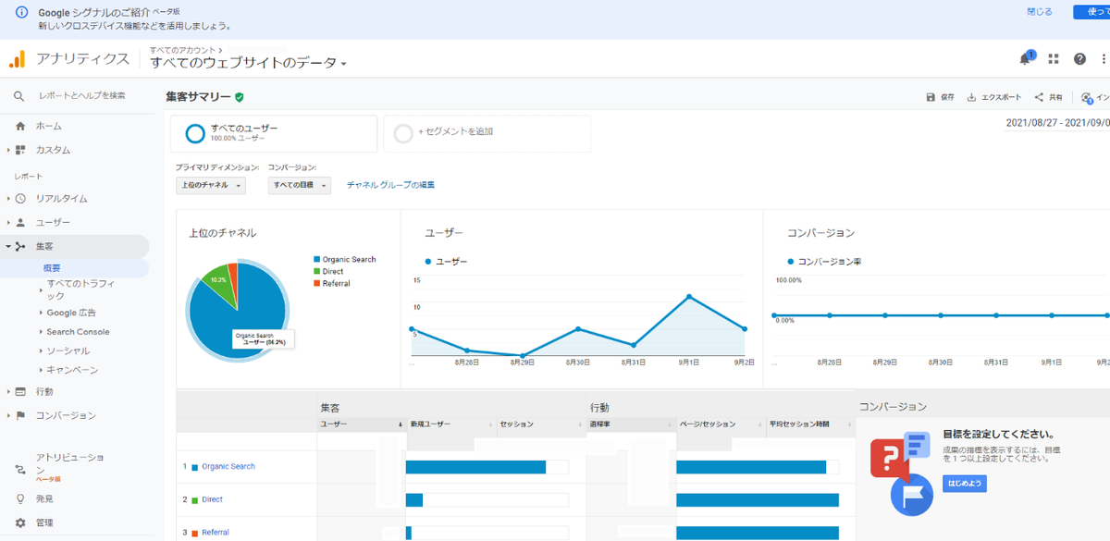Open the help question mark icon
The image size is (1110, 541).
(1079, 59)
